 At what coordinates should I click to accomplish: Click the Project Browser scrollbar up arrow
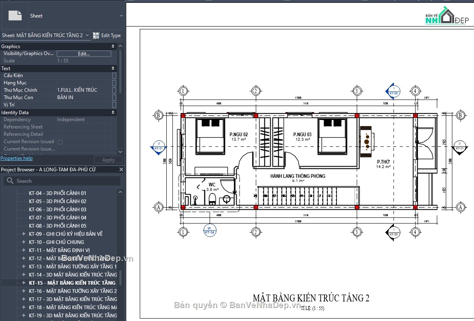(x=120, y=192)
